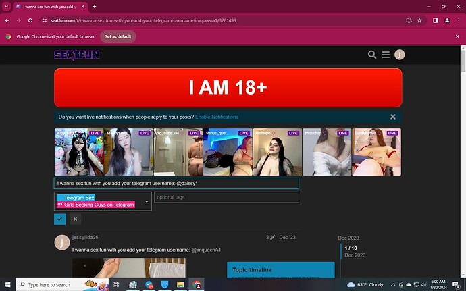Open the user avatar menu in header

399,55
